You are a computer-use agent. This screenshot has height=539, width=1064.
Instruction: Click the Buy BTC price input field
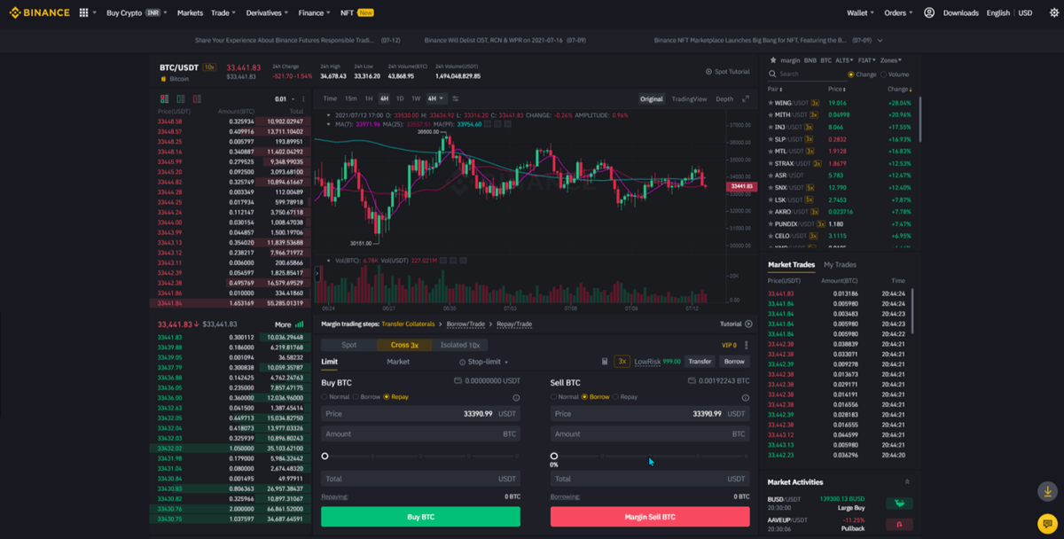click(x=417, y=413)
